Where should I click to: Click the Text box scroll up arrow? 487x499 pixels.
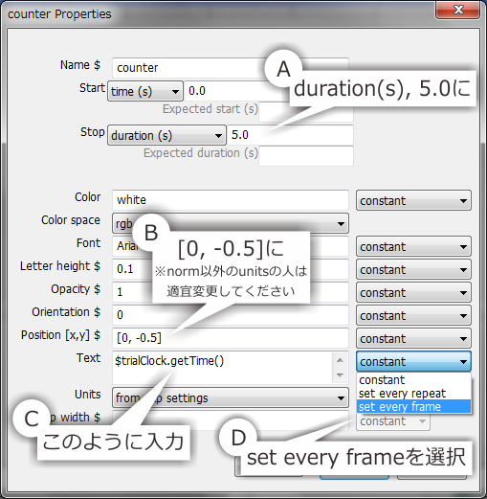pos(340,360)
